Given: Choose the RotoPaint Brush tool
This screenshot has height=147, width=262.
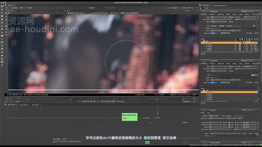Looking at the screenshot, I should pyautogui.click(x=7, y=26).
